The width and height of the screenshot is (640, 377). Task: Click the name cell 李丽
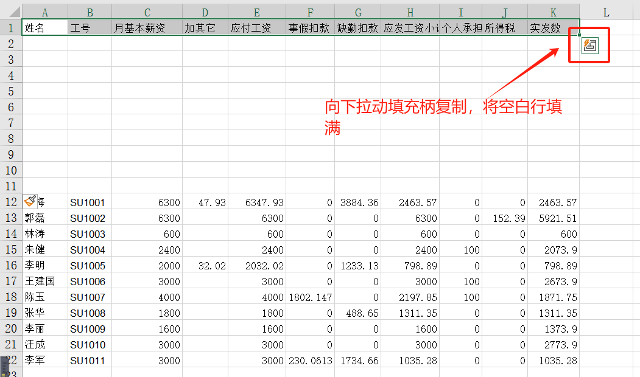(x=45, y=328)
